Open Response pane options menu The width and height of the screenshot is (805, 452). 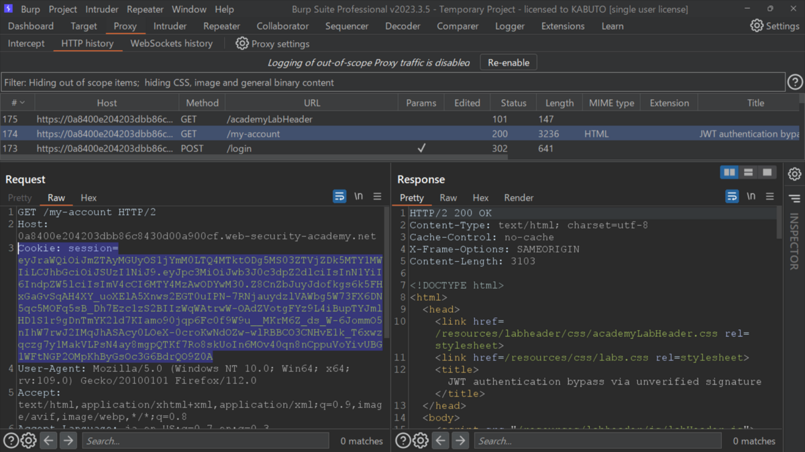pos(770,196)
